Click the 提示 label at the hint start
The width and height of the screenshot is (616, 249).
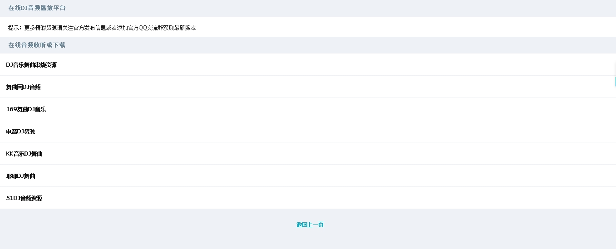(x=14, y=28)
